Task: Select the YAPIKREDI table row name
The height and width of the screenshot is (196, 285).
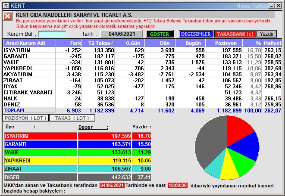Action: coord(18,68)
